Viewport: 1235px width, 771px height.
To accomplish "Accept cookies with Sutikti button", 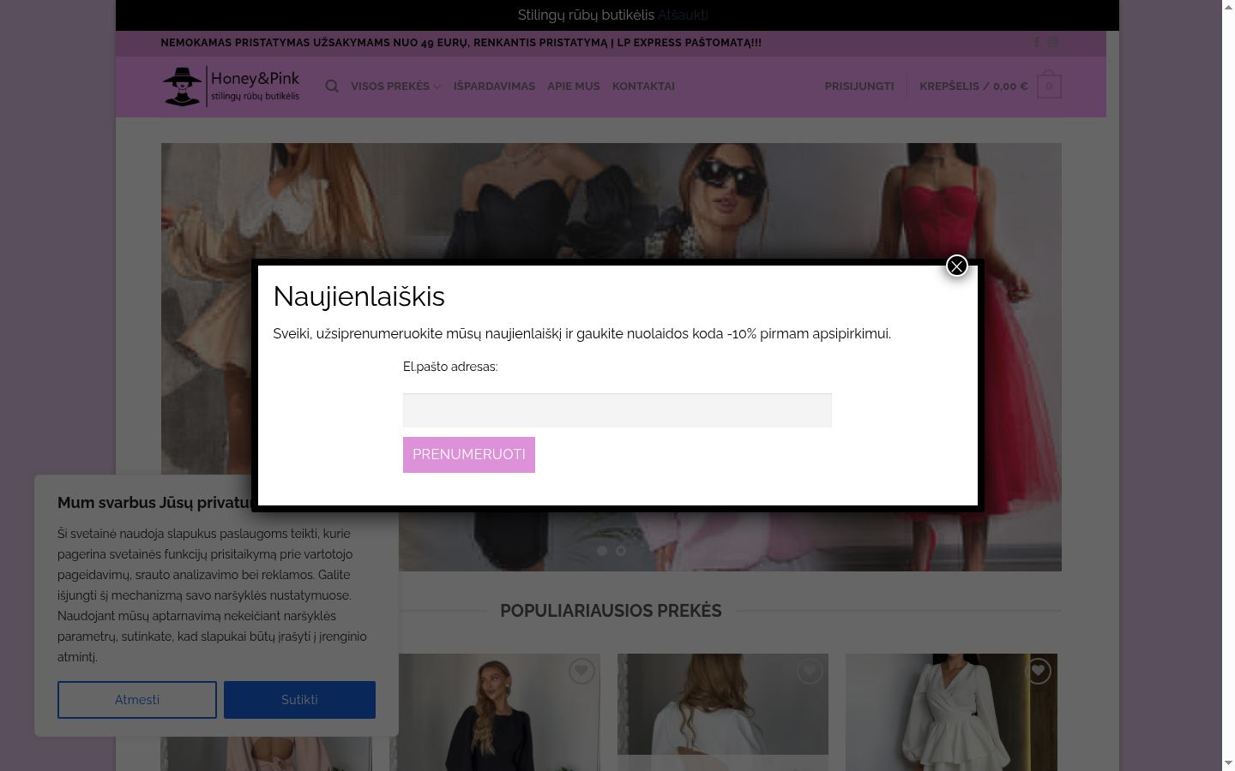I will coord(299,700).
